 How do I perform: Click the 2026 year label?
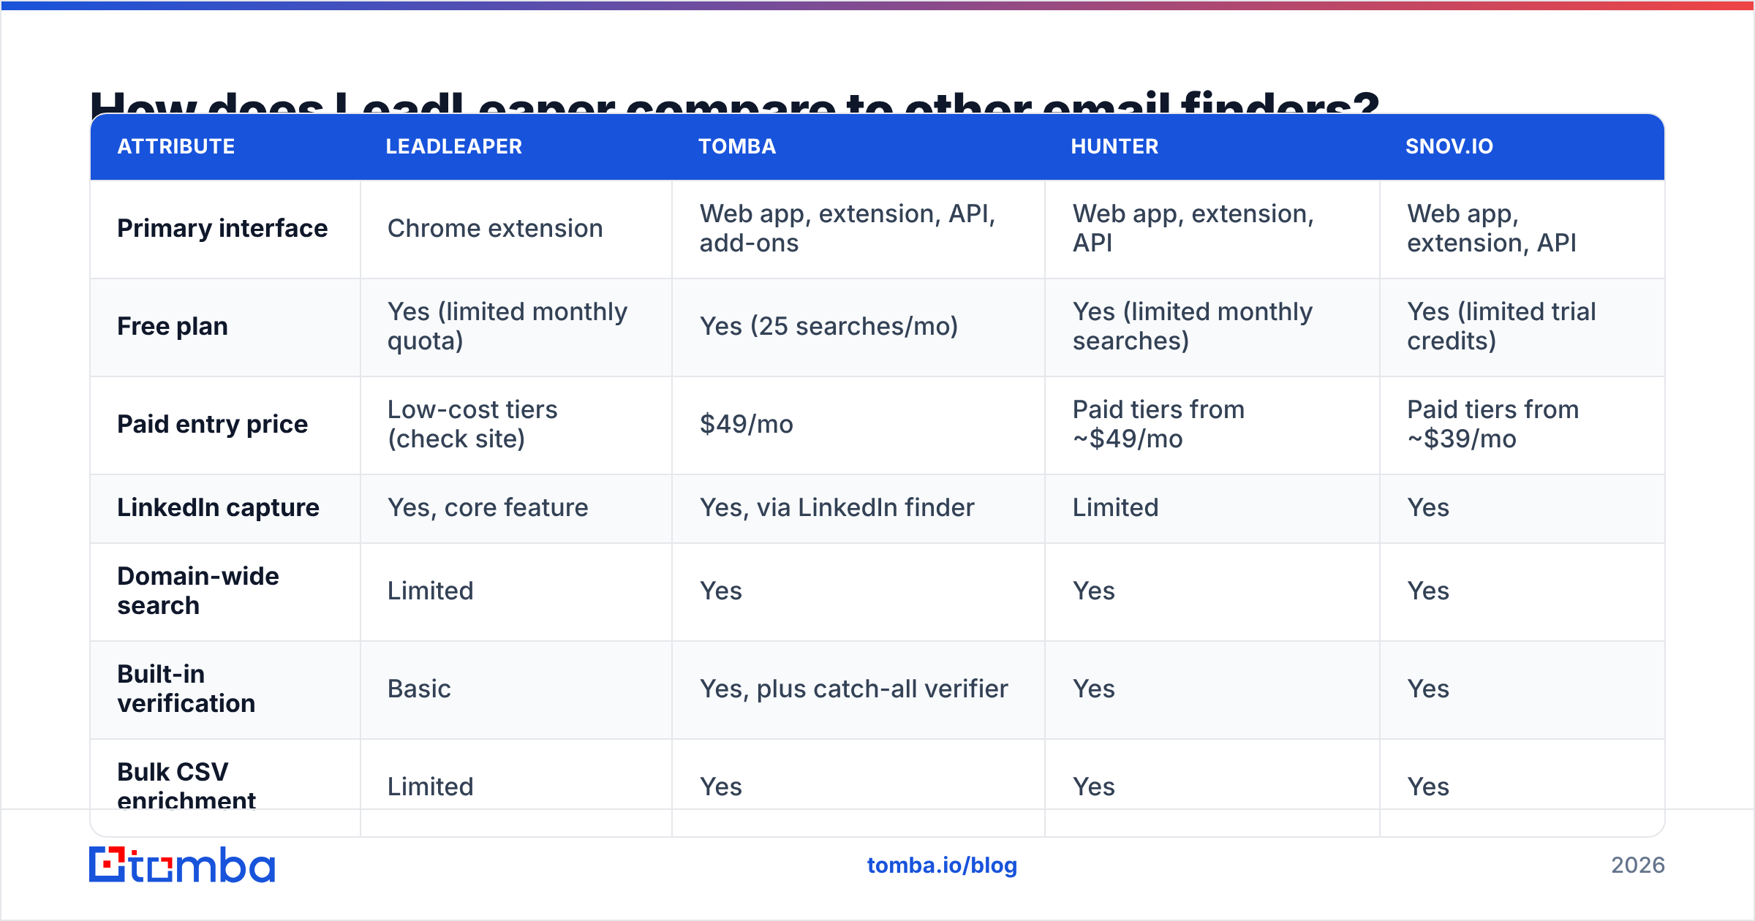tap(1638, 865)
